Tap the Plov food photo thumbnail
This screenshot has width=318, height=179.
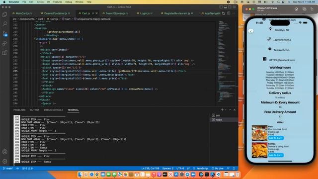click(259, 133)
